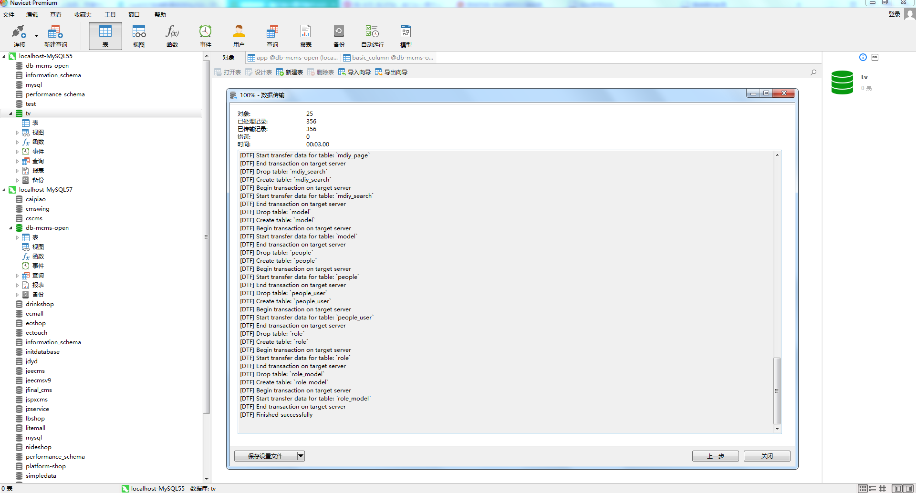Expand 函数 under tv database

18,142
